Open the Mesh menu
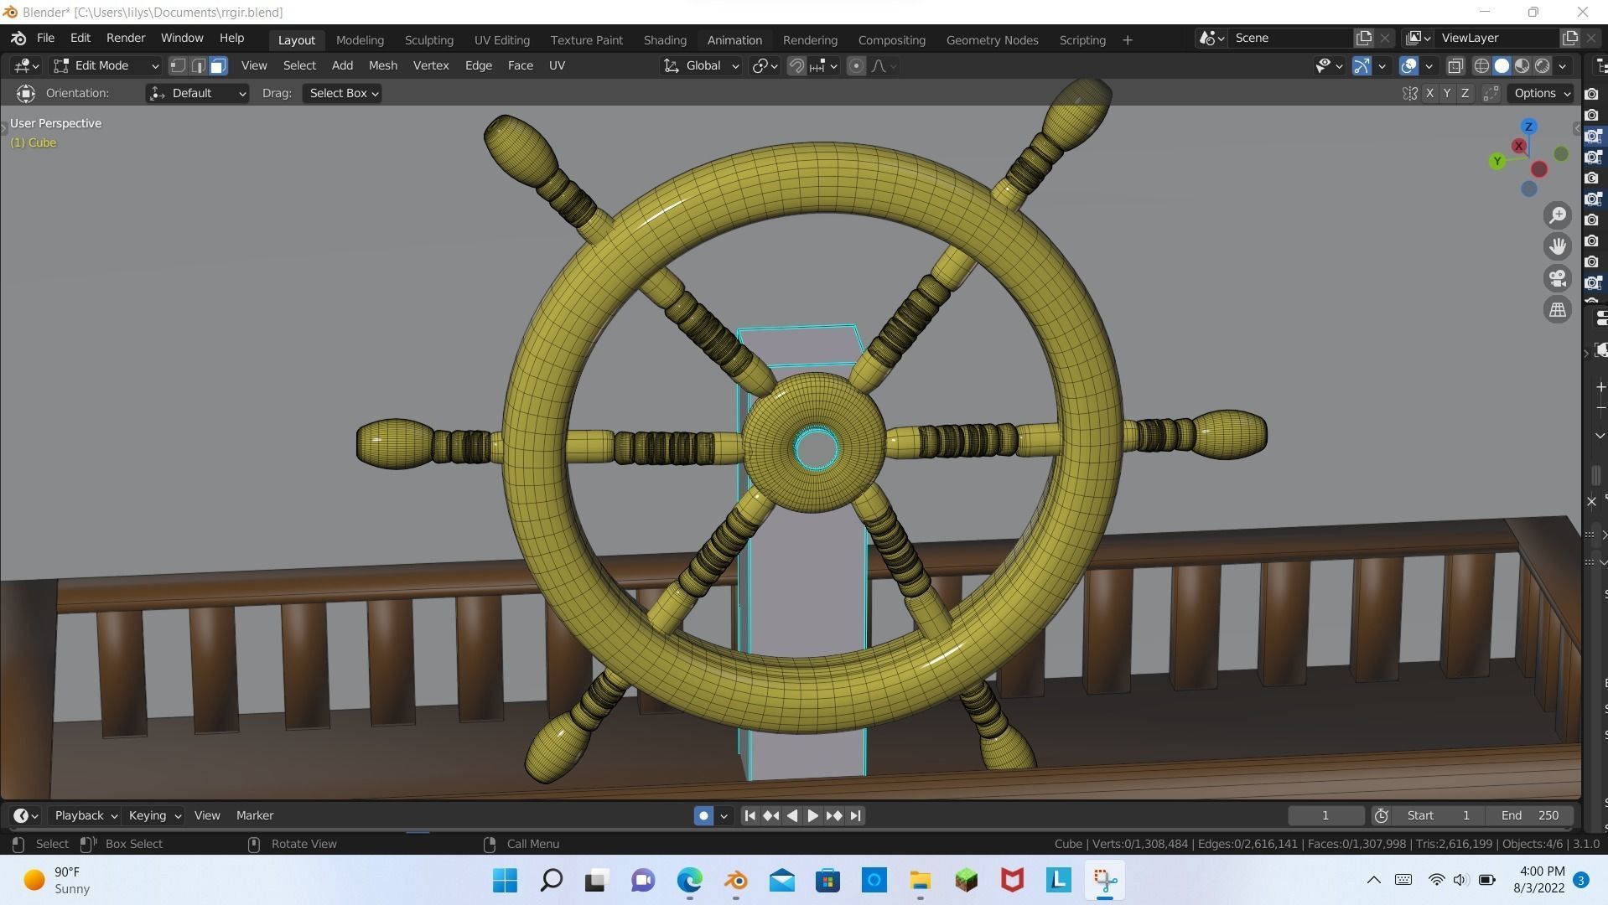The image size is (1608, 905). [383, 65]
